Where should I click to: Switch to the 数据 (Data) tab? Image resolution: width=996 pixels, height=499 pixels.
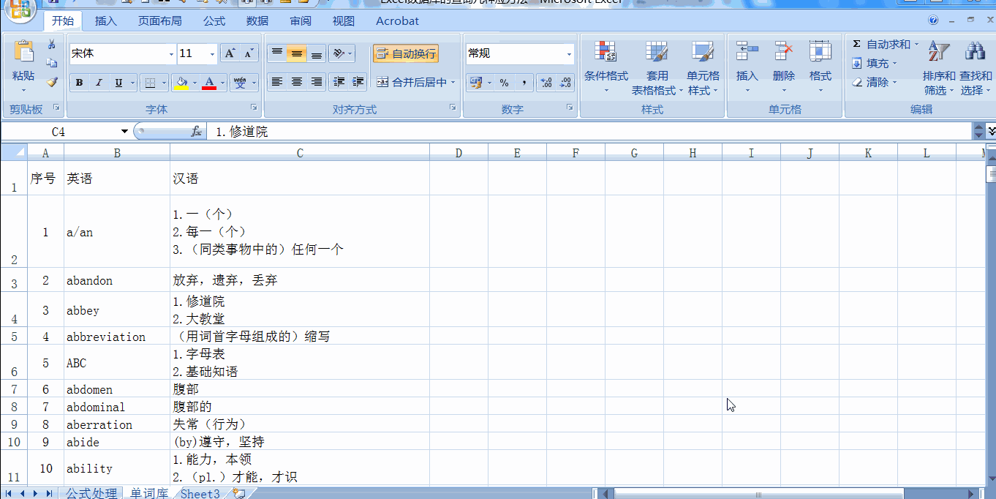[257, 20]
